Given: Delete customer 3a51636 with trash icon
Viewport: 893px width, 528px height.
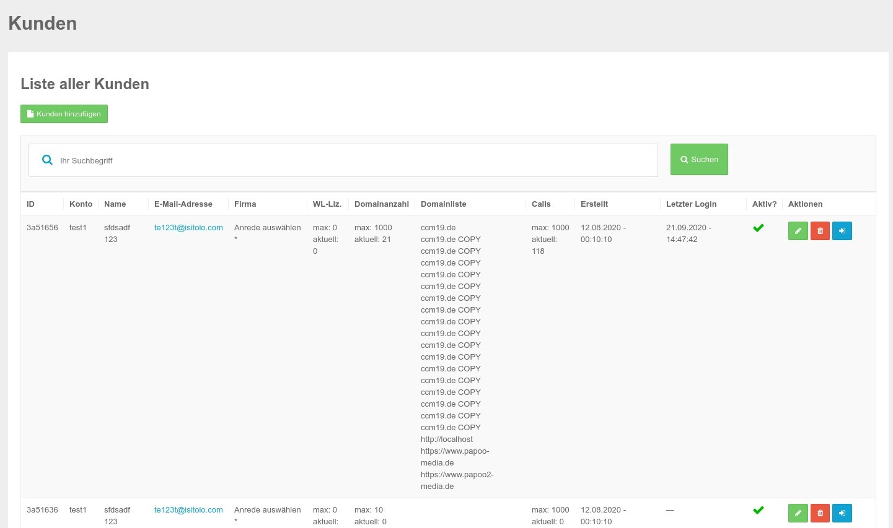Looking at the screenshot, I should [x=820, y=513].
